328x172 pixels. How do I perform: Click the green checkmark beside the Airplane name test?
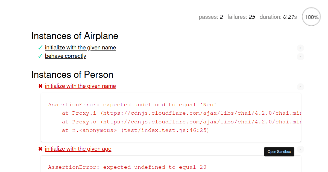(40, 47)
